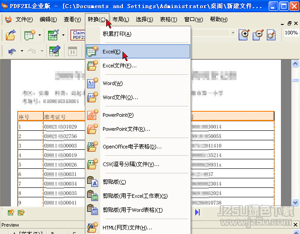Click the select table toolbar icon
Screen dimensions: 300x234
pyautogui.click(x=54, y=35)
